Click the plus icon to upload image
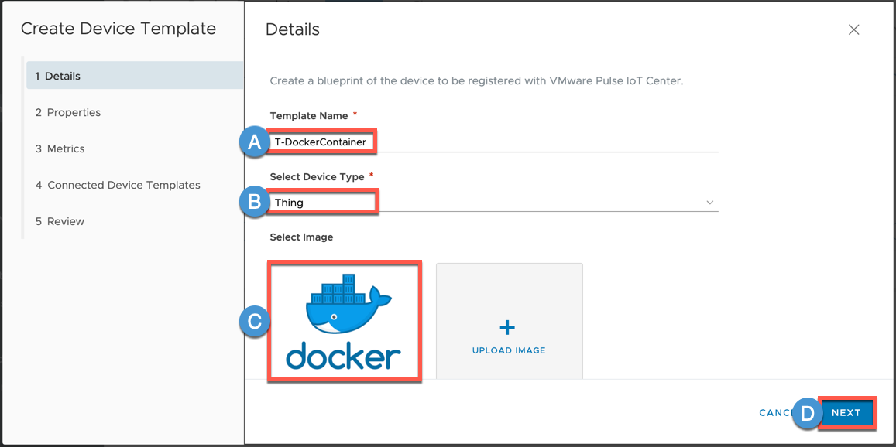Viewport: 896px width, 447px height. click(x=508, y=327)
